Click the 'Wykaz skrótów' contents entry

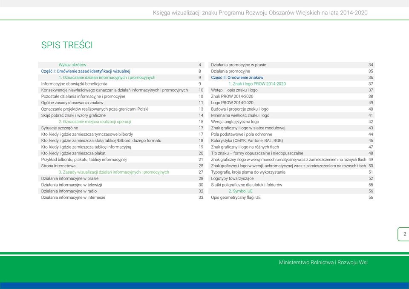coord(72,65)
